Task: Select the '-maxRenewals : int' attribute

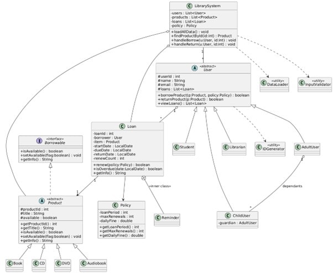Action: click(x=116, y=217)
